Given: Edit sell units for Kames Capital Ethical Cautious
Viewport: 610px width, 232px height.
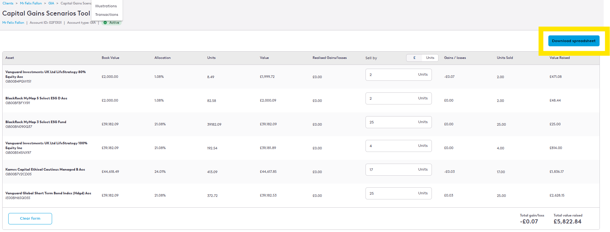Looking at the screenshot, I should [391, 170].
